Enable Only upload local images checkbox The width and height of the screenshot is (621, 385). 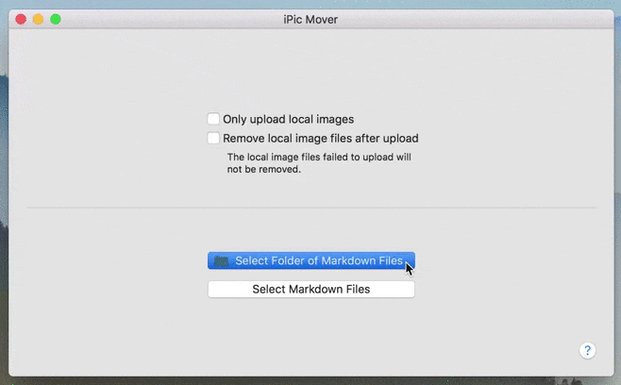[213, 119]
